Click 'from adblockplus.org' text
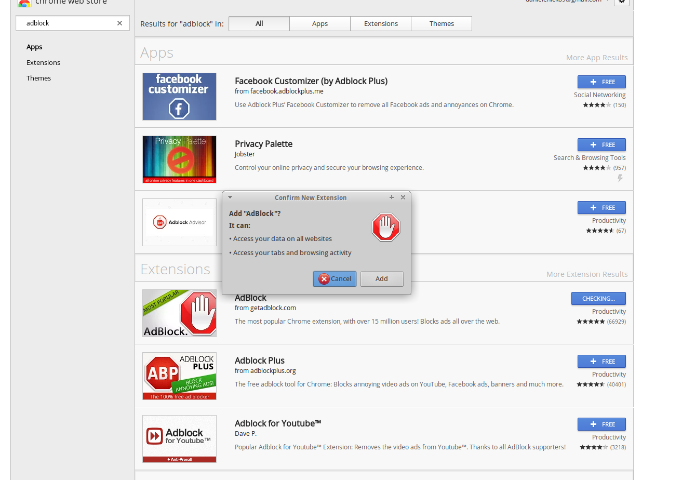The width and height of the screenshot is (682, 480). [x=265, y=371]
